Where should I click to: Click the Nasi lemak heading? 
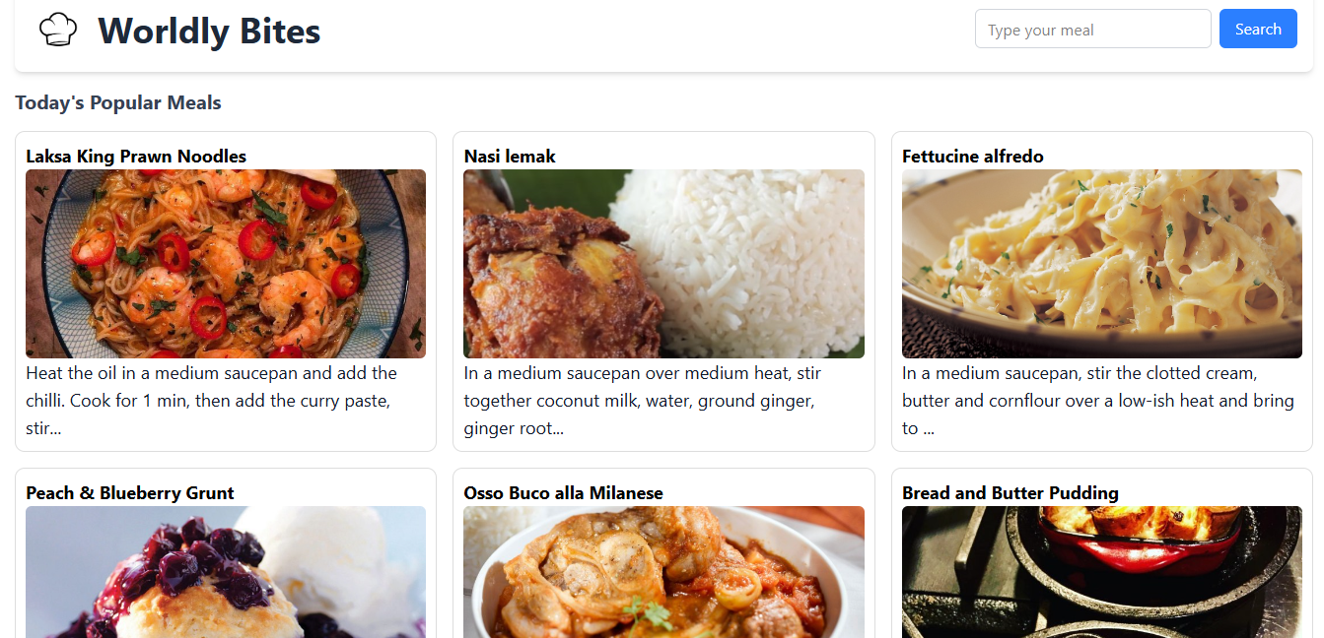pos(510,157)
